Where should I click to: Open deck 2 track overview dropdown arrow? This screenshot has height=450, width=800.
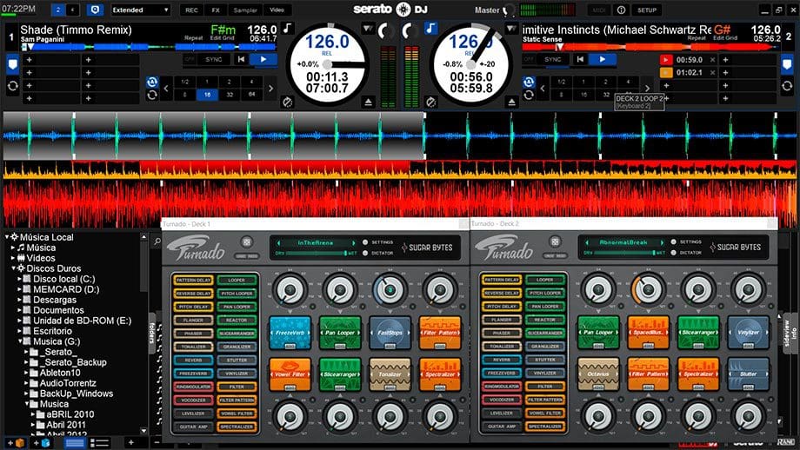(x=511, y=29)
